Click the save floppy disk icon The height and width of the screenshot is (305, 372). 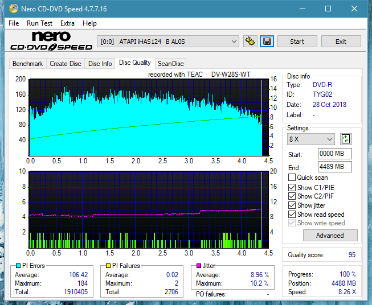(267, 42)
